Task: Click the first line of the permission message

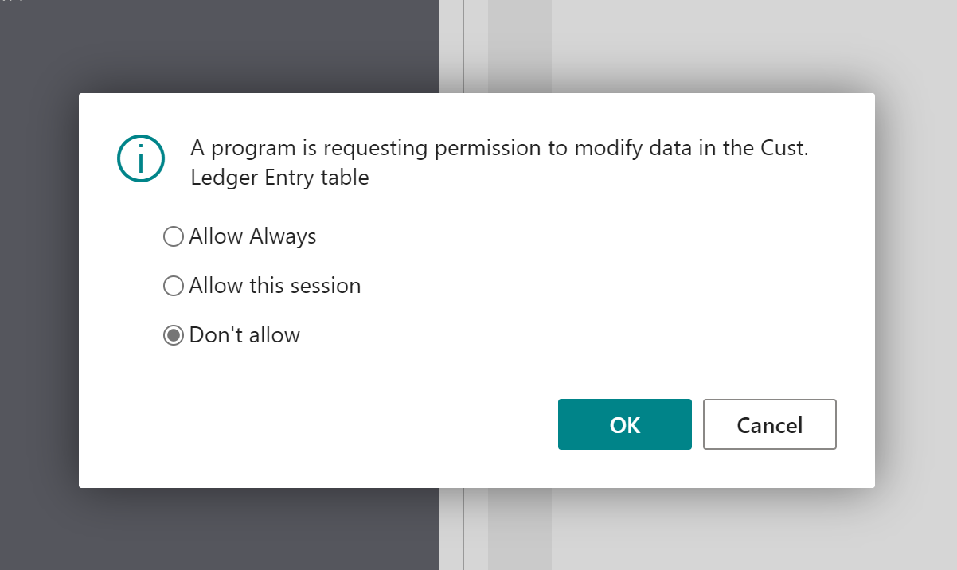Action: [499, 148]
